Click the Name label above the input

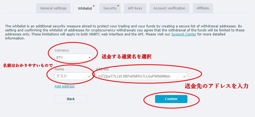[59, 69]
